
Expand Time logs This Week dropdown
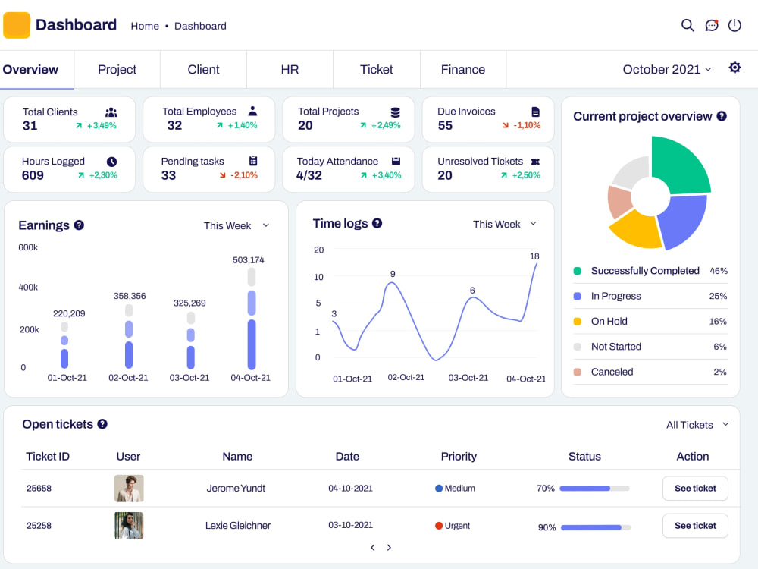click(505, 224)
